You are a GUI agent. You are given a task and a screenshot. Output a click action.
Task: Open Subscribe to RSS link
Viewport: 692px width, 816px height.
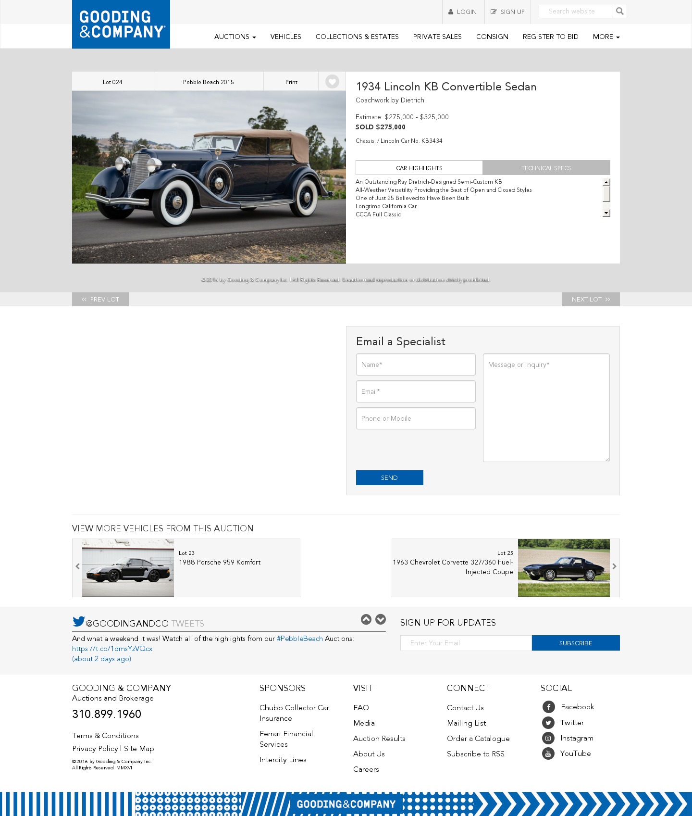[476, 754]
